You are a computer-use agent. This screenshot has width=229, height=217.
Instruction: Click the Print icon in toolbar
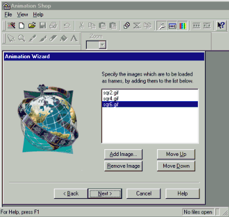[x=53, y=25]
